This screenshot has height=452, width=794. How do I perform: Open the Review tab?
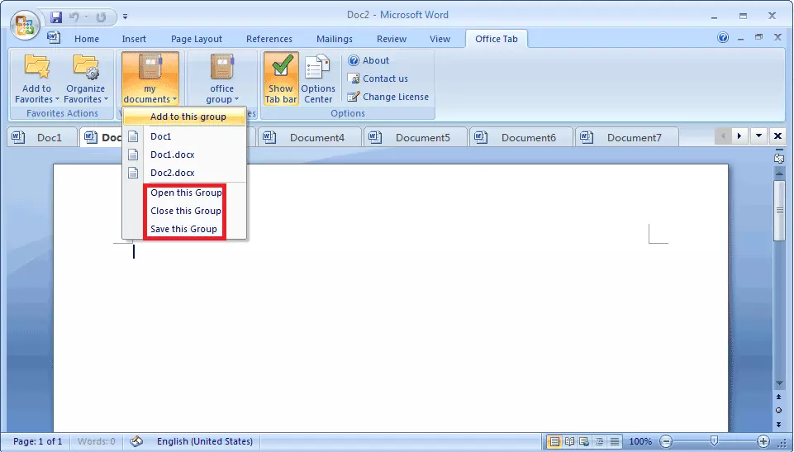pyautogui.click(x=392, y=39)
